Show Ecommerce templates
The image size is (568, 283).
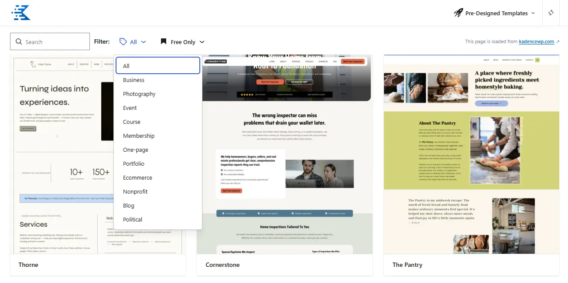(x=158, y=177)
